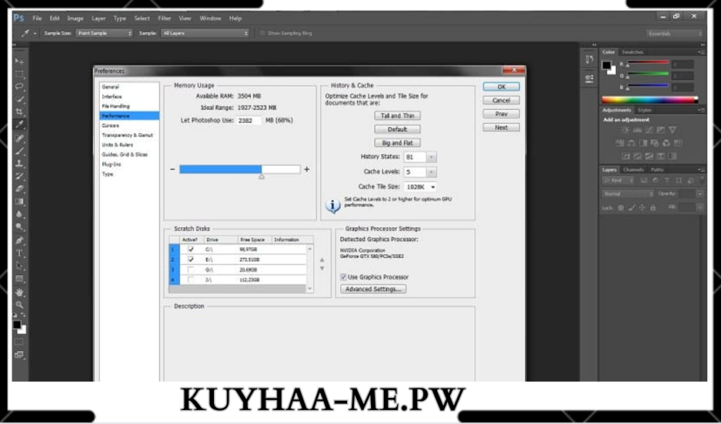Open the History panel icon
Image resolution: width=721 pixels, height=424 pixels.
tap(589, 59)
